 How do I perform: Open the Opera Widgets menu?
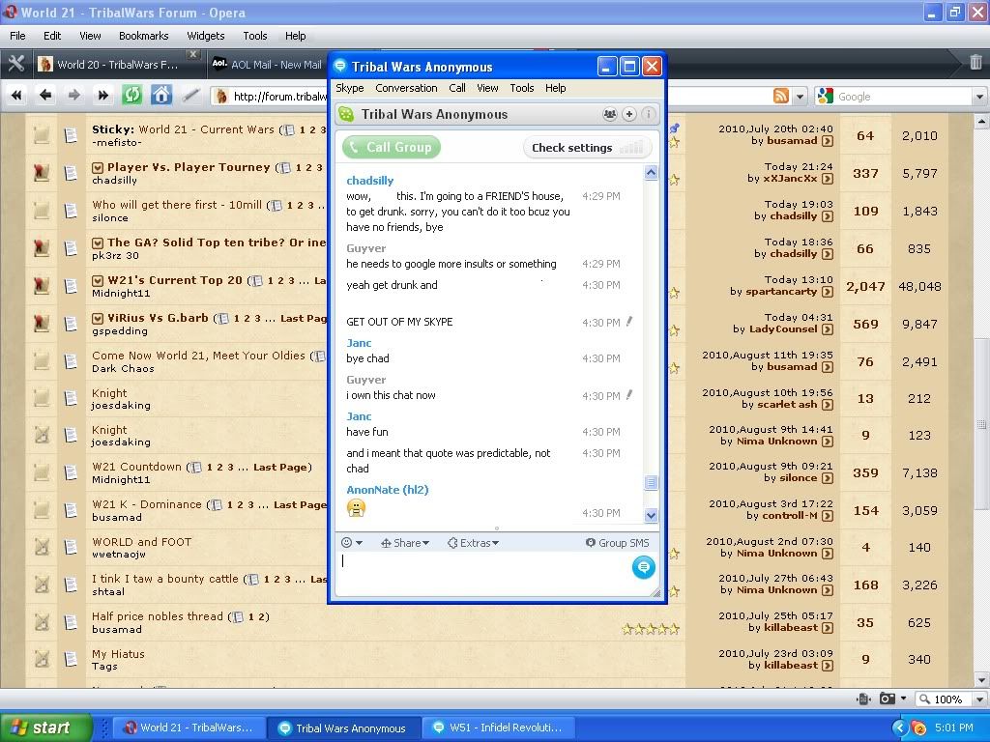click(x=205, y=36)
